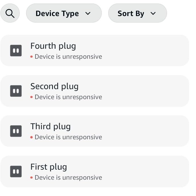The image size is (196, 196).
Task: Open the Fourth plug device name
Action: (x=53, y=46)
